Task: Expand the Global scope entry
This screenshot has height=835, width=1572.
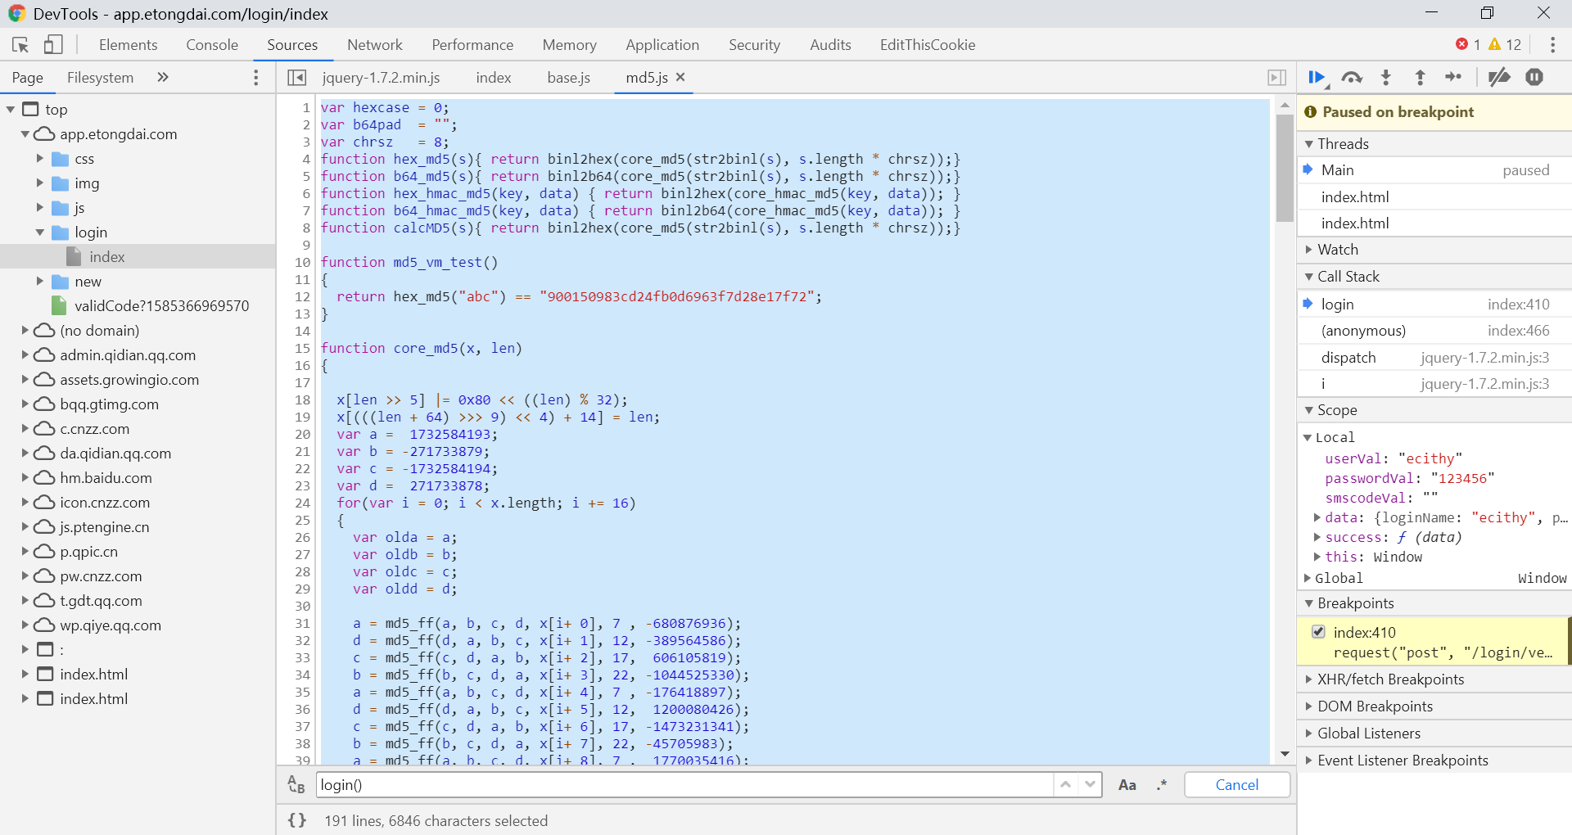Action: point(1308,578)
